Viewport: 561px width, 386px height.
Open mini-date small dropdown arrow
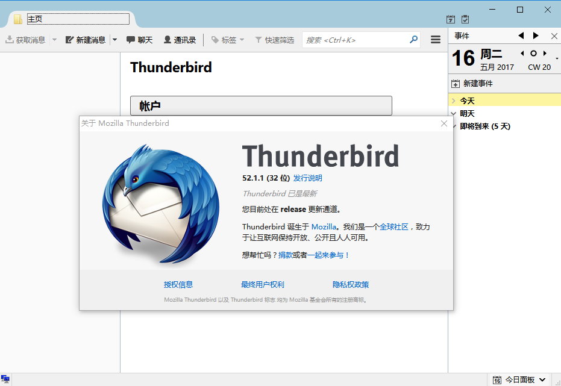tap(557, 58)
